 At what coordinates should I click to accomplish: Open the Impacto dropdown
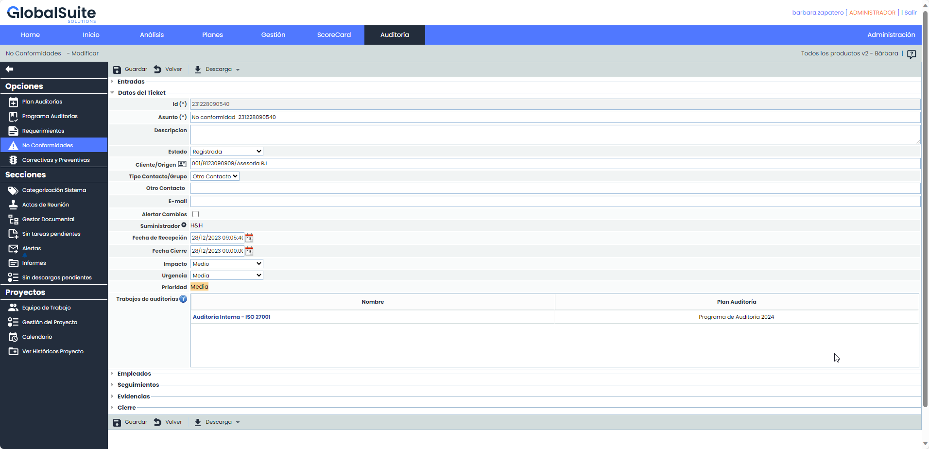227,264
